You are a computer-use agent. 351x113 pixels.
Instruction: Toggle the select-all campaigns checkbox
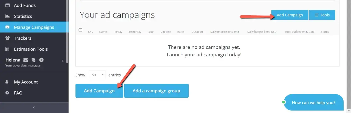pos(80,30)
